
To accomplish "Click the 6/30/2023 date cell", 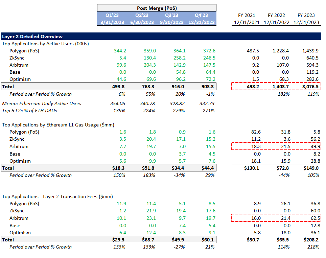I will point(142,22).
